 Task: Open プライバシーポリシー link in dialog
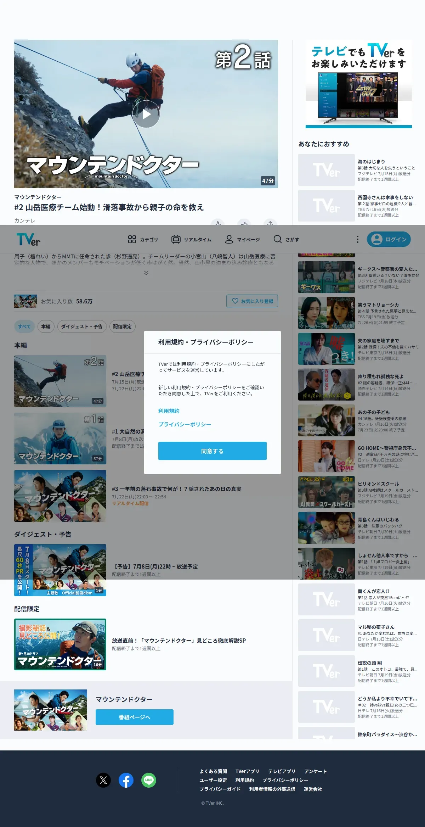click(185, 424)
